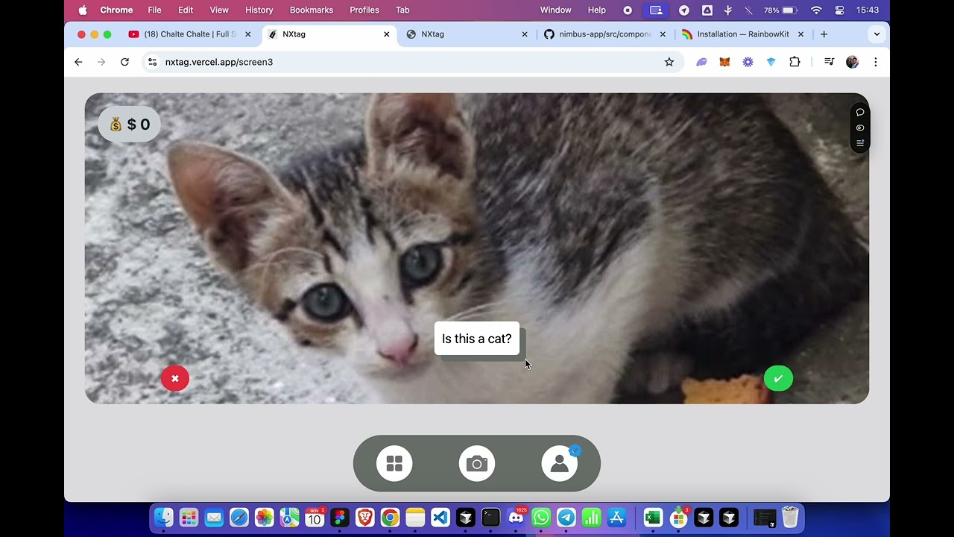Image resolution: width=954 pixels, height=537 pixels.
Task: Open Control Center in the menu bar
Action: [840, 10]
